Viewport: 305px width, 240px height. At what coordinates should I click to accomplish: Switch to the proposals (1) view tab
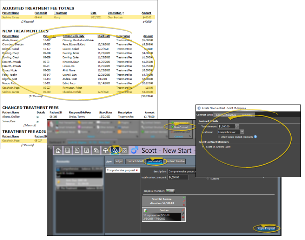click(155, 161)
